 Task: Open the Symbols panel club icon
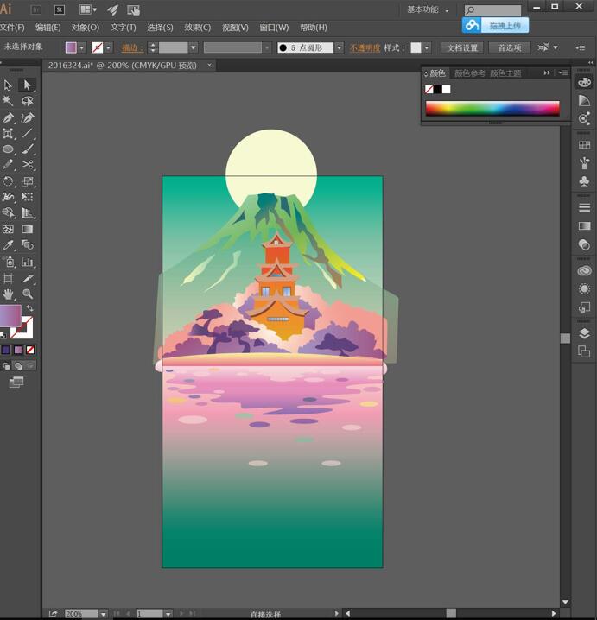[584, 180]
